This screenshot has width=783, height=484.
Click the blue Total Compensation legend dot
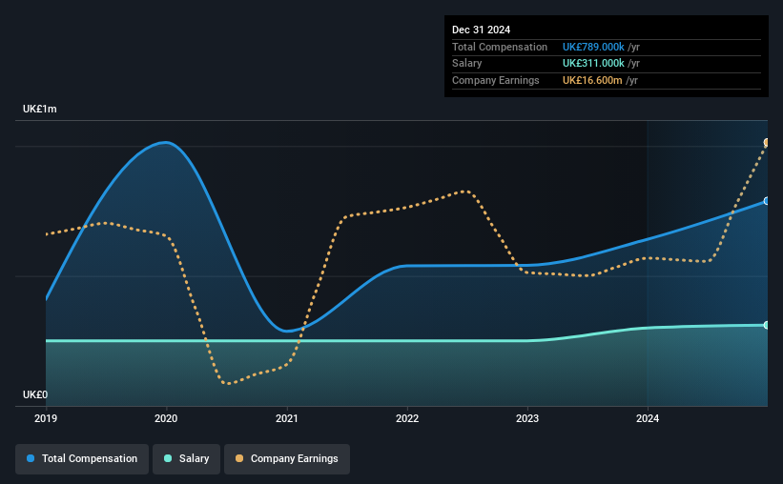tap(31, 458)
